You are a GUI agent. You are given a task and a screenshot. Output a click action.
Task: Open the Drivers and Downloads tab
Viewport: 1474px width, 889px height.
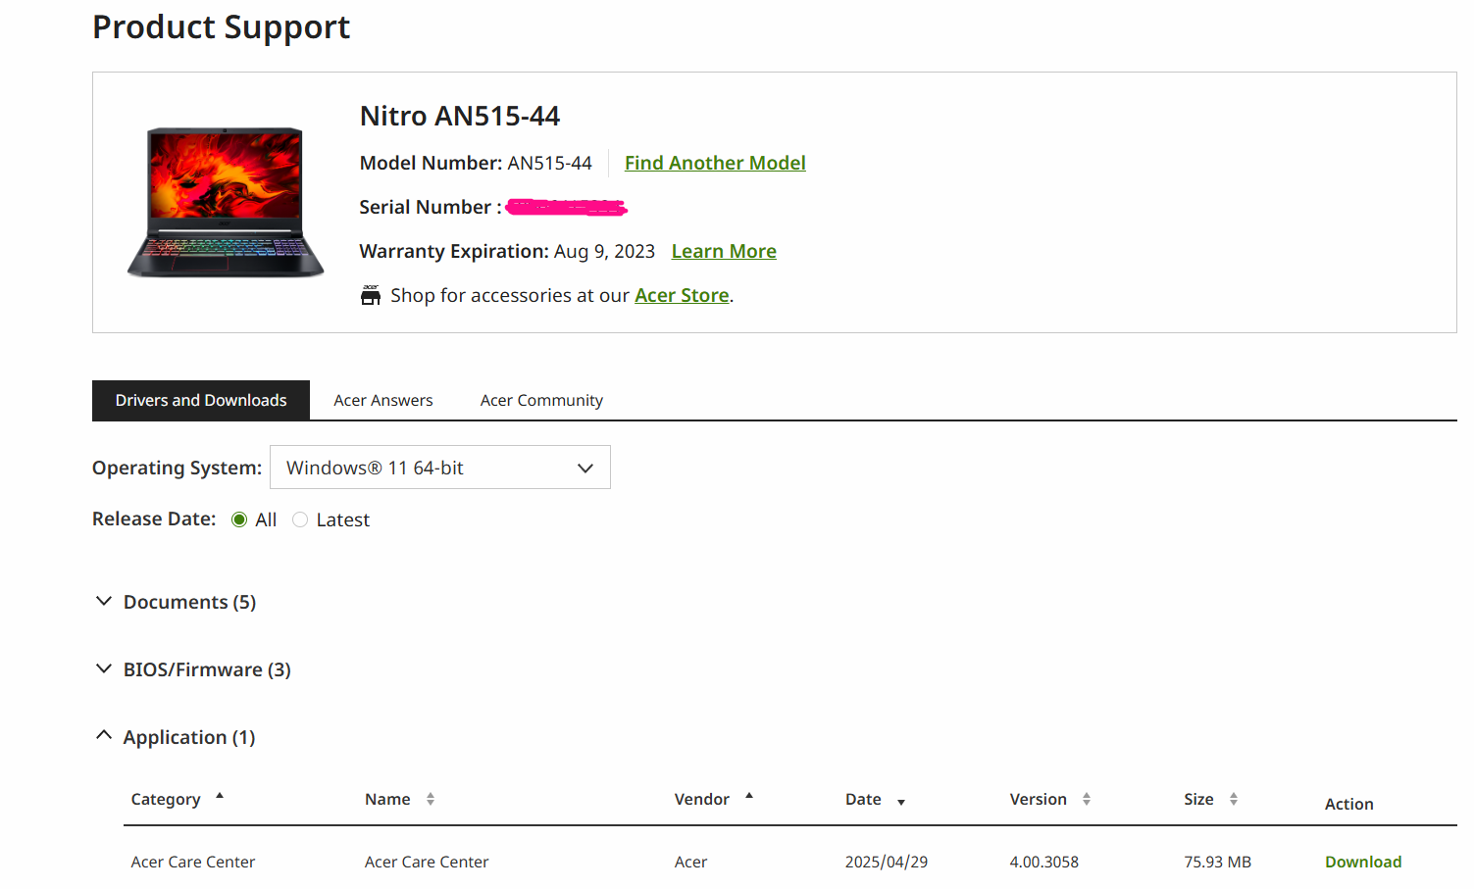201,400
